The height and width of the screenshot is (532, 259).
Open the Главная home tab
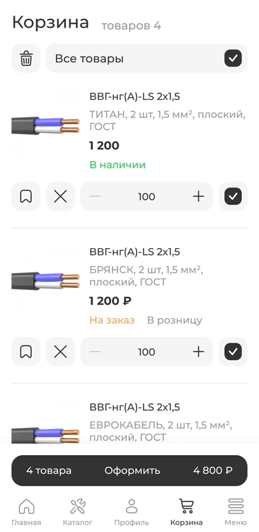point(26,512)
